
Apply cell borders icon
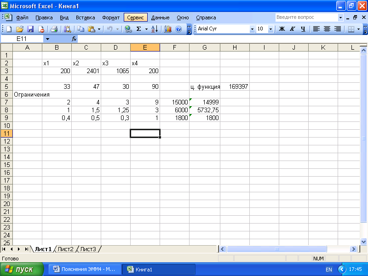pos(351,29)
